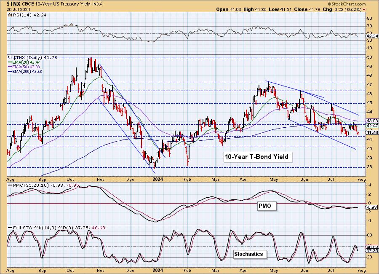Click the 42.47 right-axis price tag
Screen dimensions: 379x274
pos(372,126)
